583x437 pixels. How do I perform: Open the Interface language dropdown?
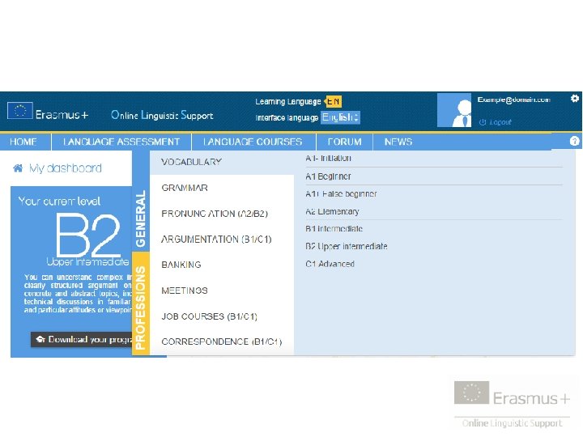point(340,117)
